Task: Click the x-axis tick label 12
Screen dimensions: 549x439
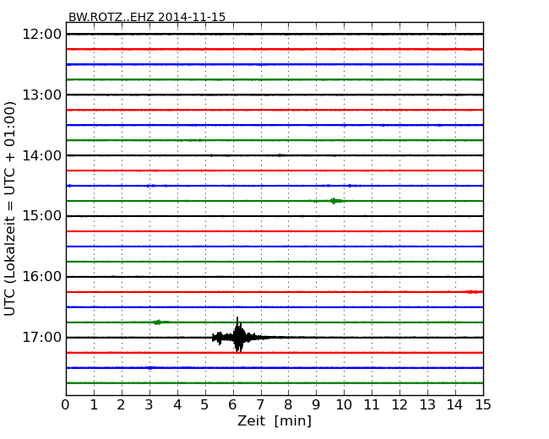Action: tap(400, 405)
